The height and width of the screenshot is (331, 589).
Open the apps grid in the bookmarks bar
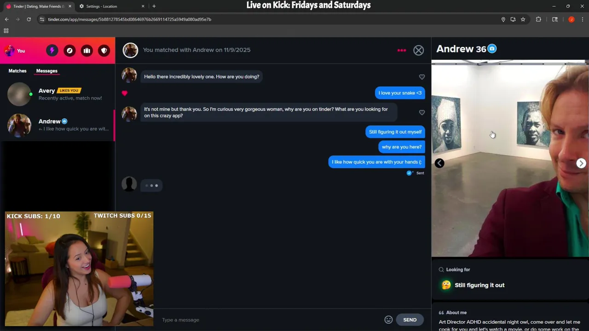pos(6,31)
